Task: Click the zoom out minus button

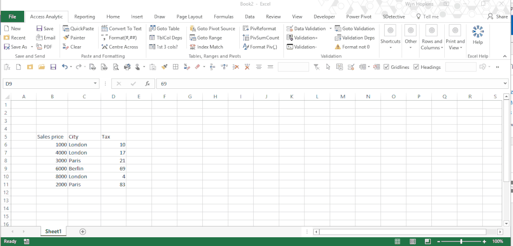Action: click(440, 241)
